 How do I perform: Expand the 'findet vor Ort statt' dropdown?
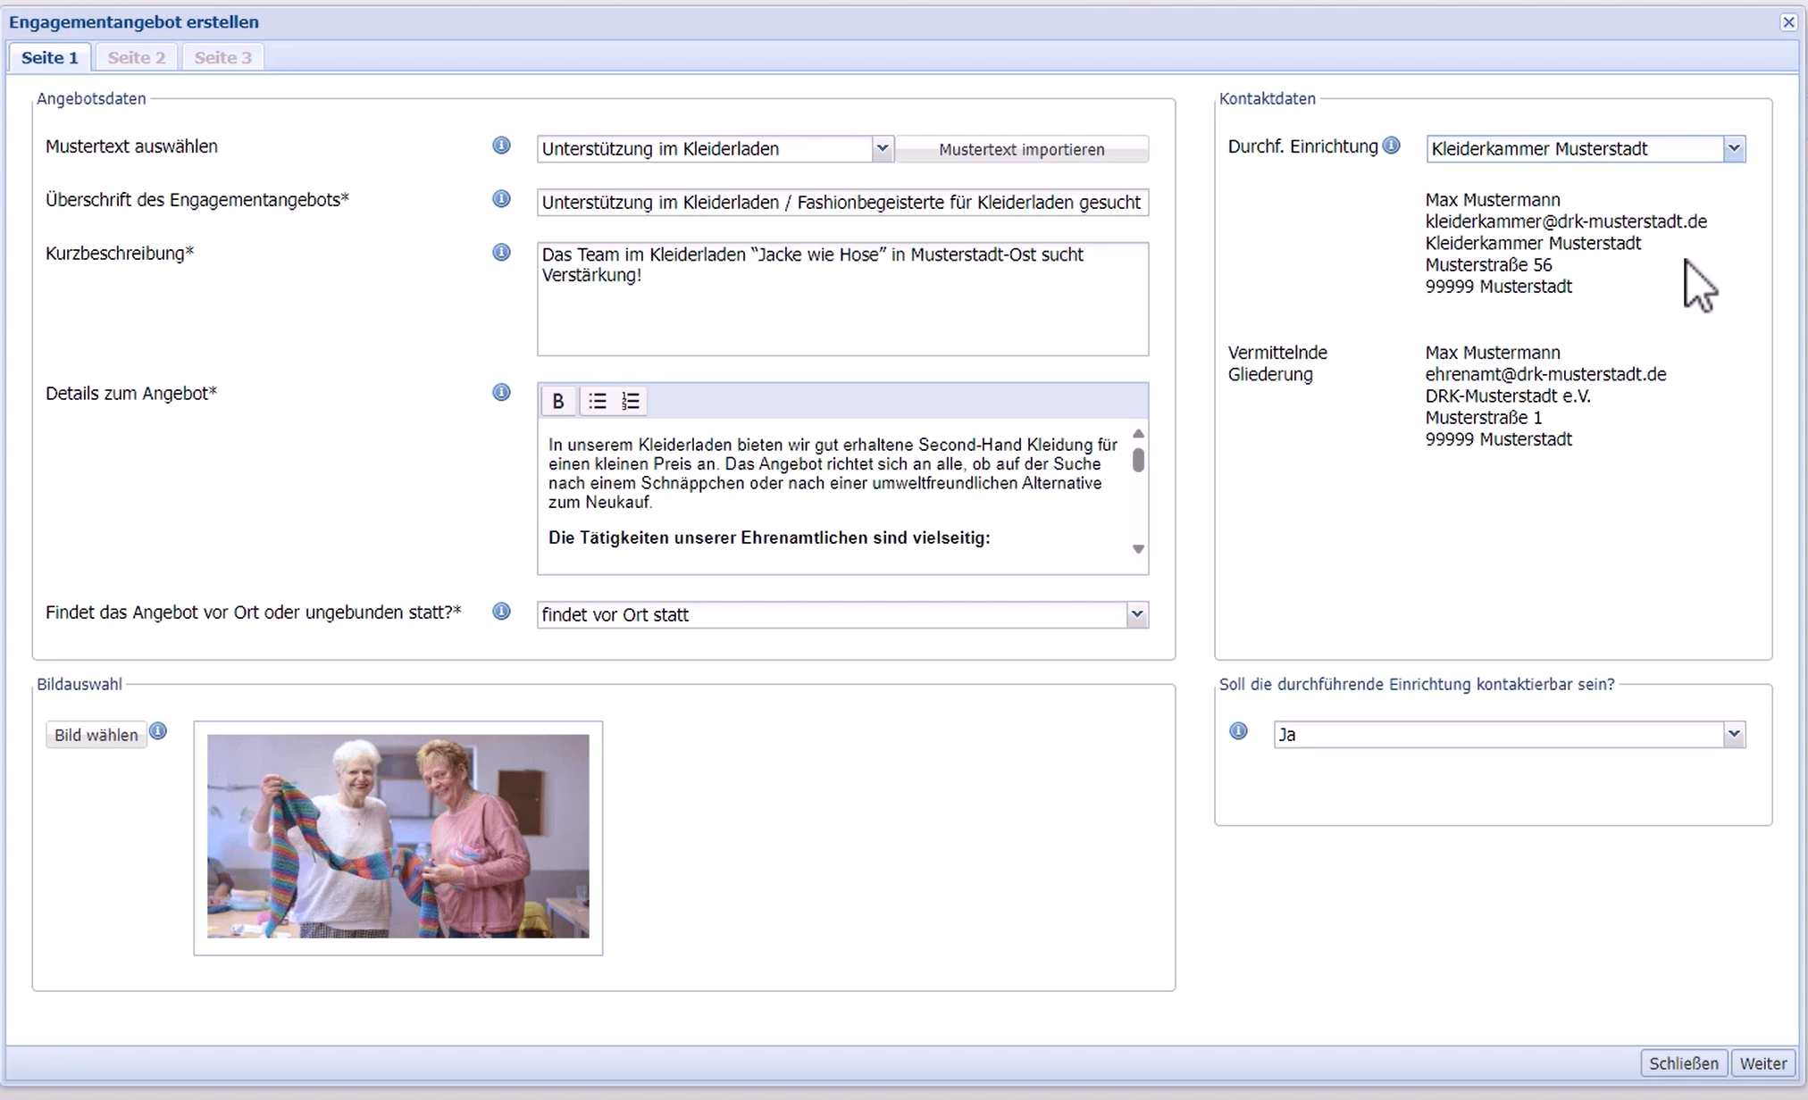[1136, 614]
